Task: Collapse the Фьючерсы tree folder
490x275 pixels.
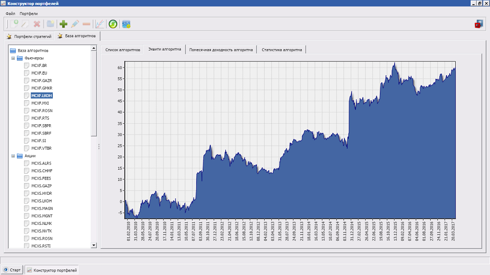Action: (x=13, y=58)
